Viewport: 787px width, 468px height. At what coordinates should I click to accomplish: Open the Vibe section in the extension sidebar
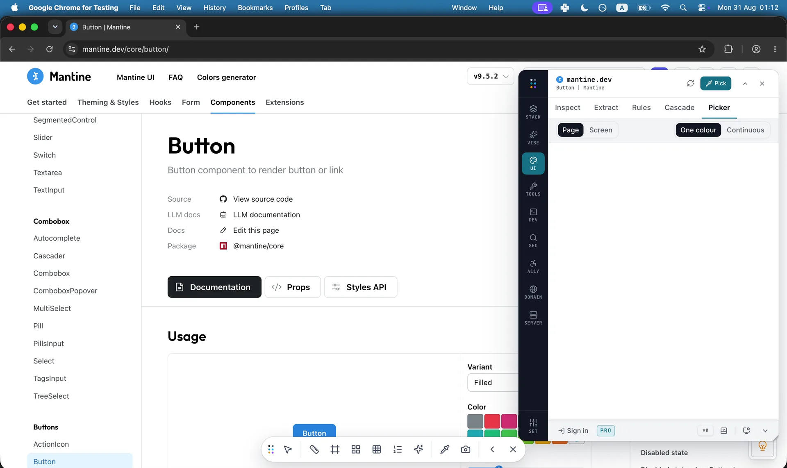click(x=533, y=138)
